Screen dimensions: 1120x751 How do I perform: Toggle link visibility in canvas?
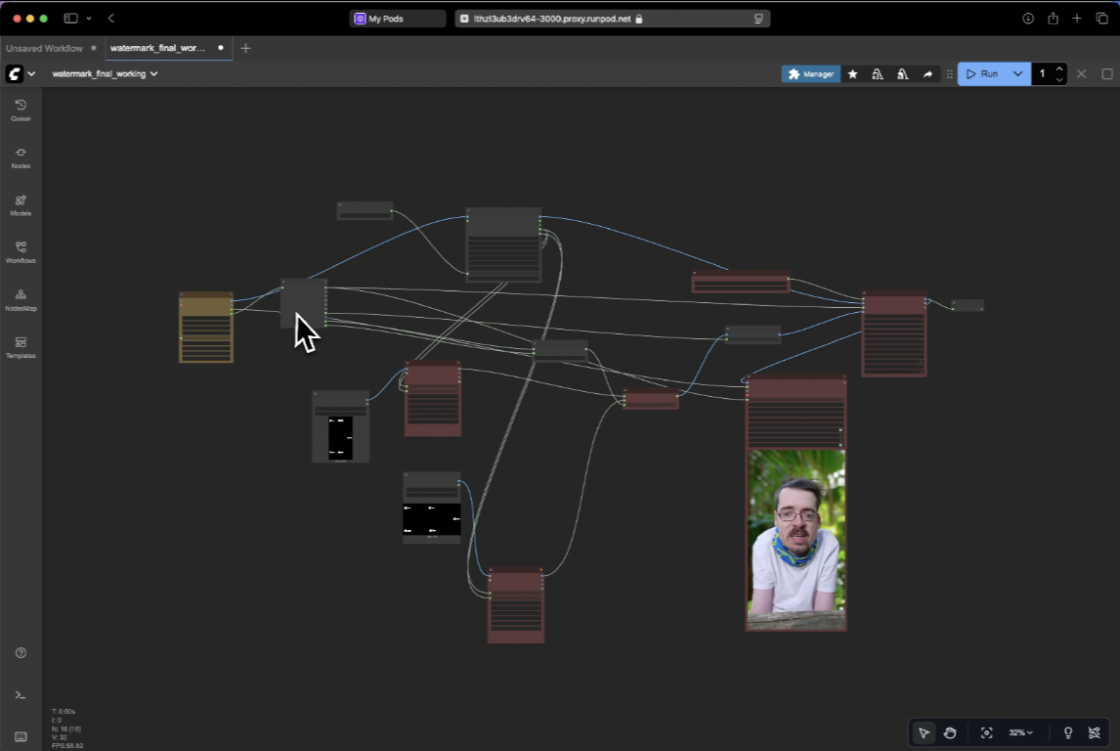tap(1095, 732)
